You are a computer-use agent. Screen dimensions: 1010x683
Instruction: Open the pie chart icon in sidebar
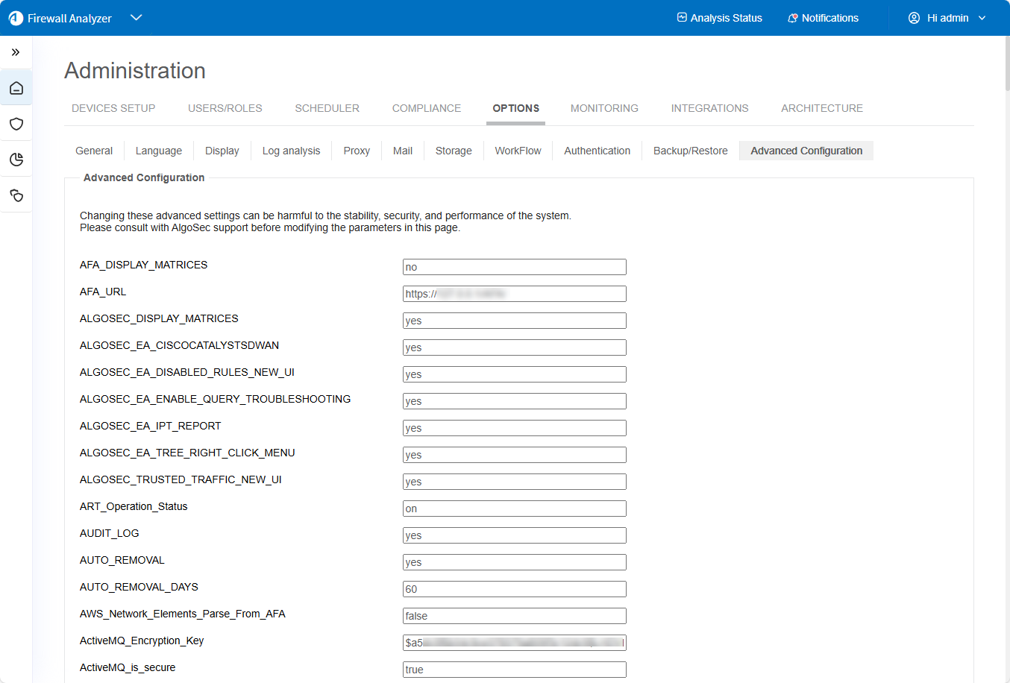[16, 160]
